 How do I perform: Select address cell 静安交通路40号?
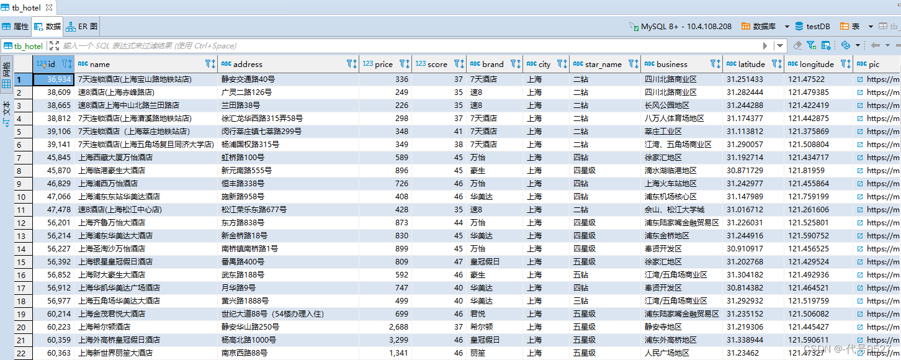coord(288,79)
